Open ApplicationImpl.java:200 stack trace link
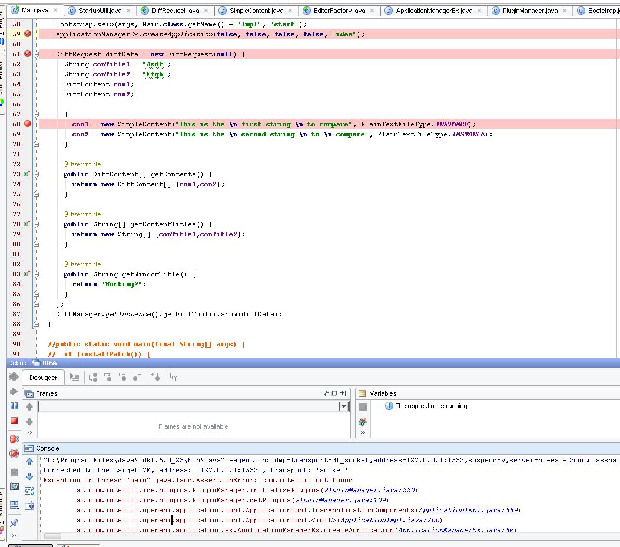Image resolution: width=620 pixels, height=547 pixels. pyautogui.click(x=389, y=520)
